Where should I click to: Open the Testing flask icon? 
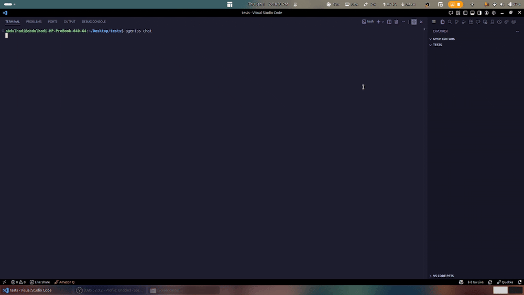click(492, 21)
